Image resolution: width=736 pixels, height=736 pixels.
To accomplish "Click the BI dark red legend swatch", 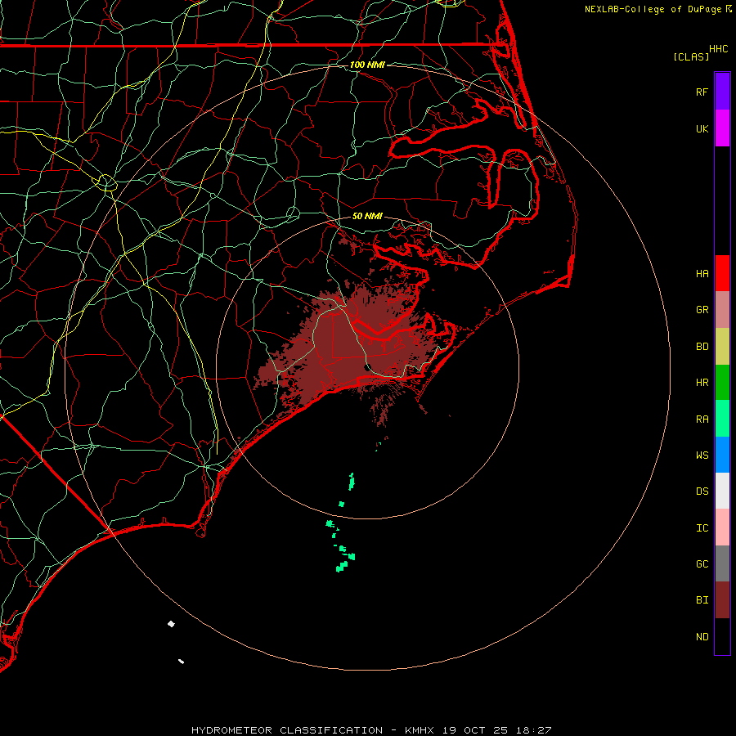I will tap(722, 600).
